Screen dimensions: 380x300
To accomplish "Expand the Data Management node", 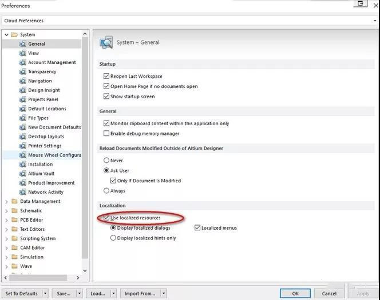I will click(x=6, y=202).
